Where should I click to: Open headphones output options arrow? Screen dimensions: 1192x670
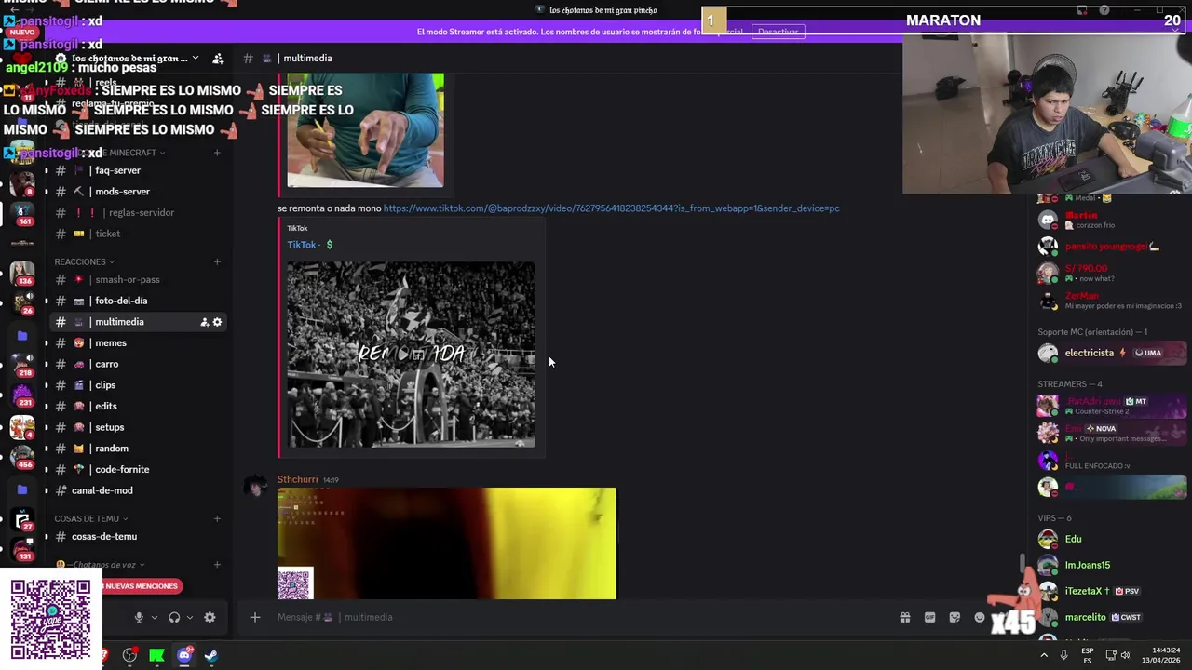click(189, 617)
